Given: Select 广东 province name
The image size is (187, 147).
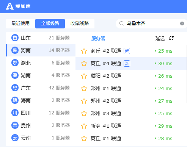Looking at the screenshot, I should [x=26, y=88].
